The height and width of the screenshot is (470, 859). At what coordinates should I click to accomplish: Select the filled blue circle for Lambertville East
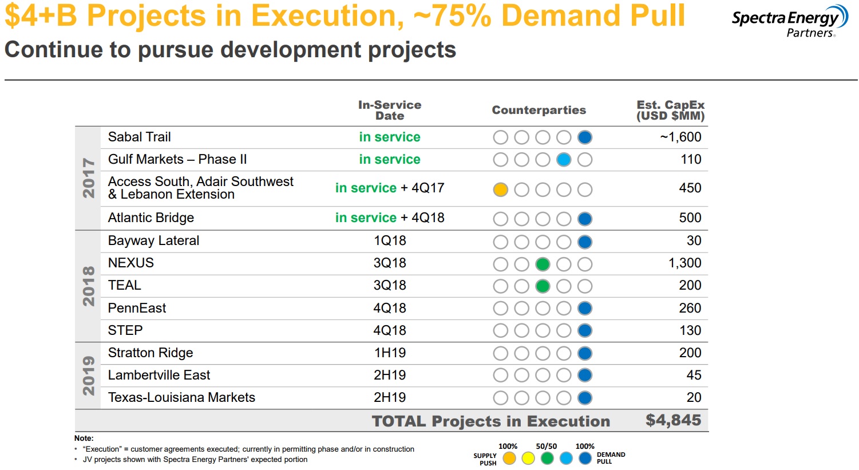click(584, 376)
